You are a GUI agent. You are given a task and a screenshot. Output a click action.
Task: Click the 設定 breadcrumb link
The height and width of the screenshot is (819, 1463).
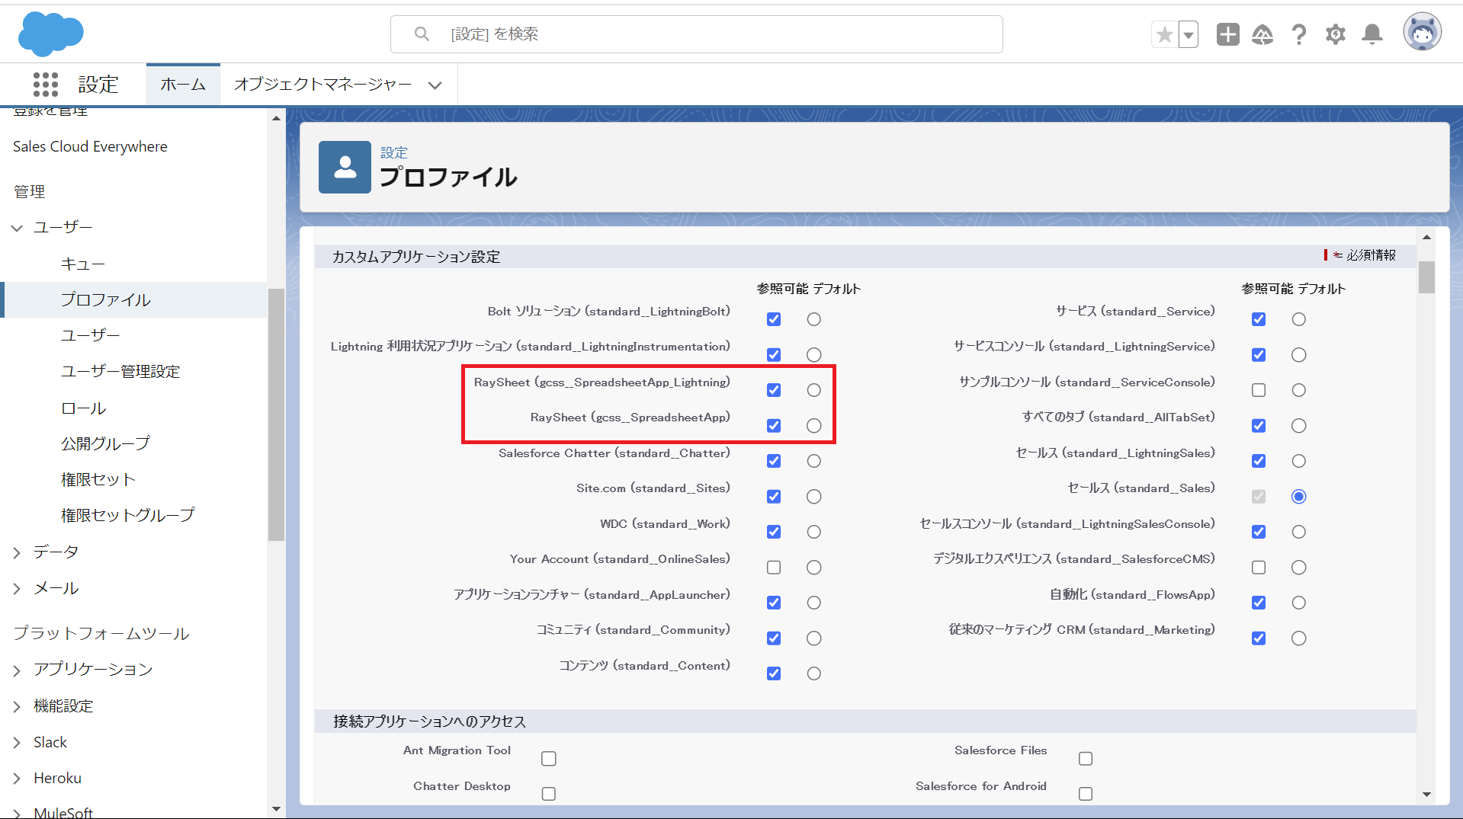click(x=394, y=152)
